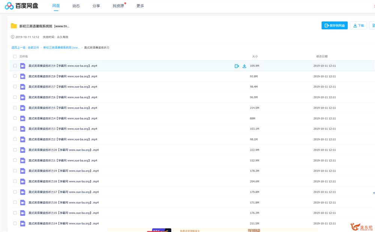Toggle the select-all checkbox beside 文件名

point(15,56)
